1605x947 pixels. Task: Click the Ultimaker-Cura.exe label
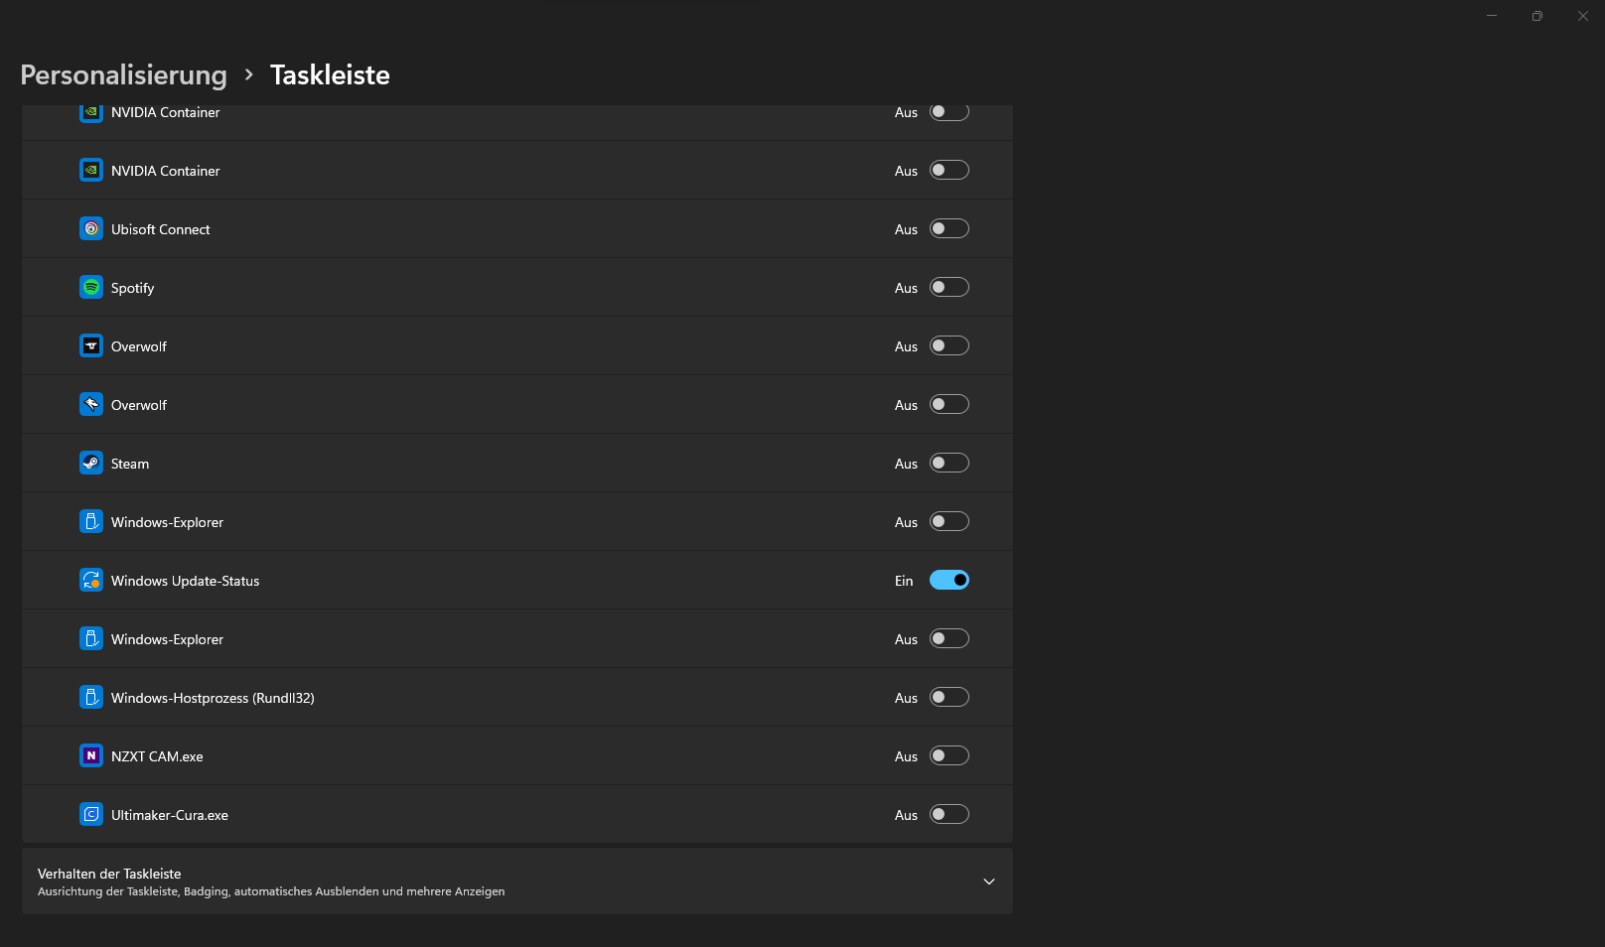[x=170, y=815]
